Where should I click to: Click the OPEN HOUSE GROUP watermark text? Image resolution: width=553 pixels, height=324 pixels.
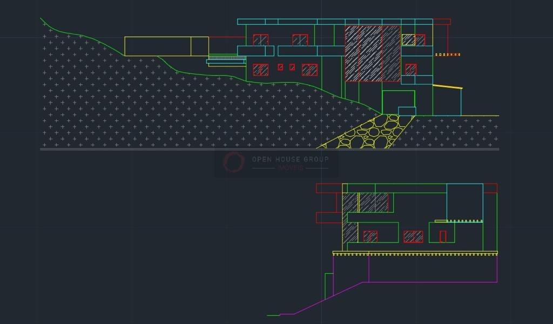coord(290,159)
